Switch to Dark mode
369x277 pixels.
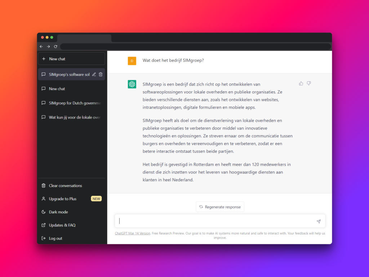tap(72, 212)
